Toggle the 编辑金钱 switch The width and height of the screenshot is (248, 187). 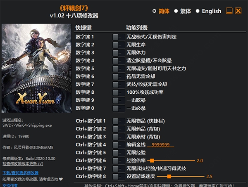[119, 145]
